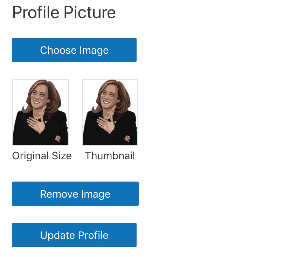Click the hand in the Original Size portrait
This screenshot has height=257, width=283.
pyautogui.click(x=37, y=124)
